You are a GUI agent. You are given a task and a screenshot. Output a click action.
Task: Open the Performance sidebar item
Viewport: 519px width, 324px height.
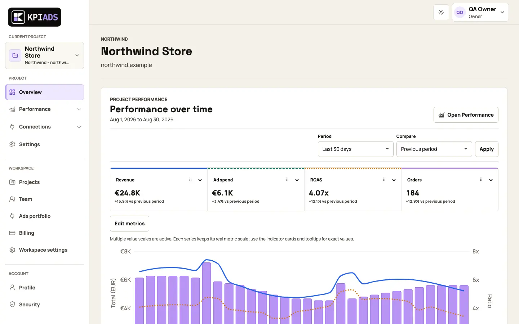pyautogui.click(x=45, y=109)
